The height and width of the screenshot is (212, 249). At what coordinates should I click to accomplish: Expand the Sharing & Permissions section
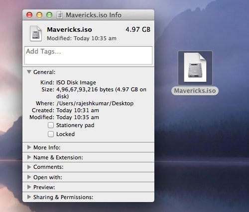click(29, 197)
